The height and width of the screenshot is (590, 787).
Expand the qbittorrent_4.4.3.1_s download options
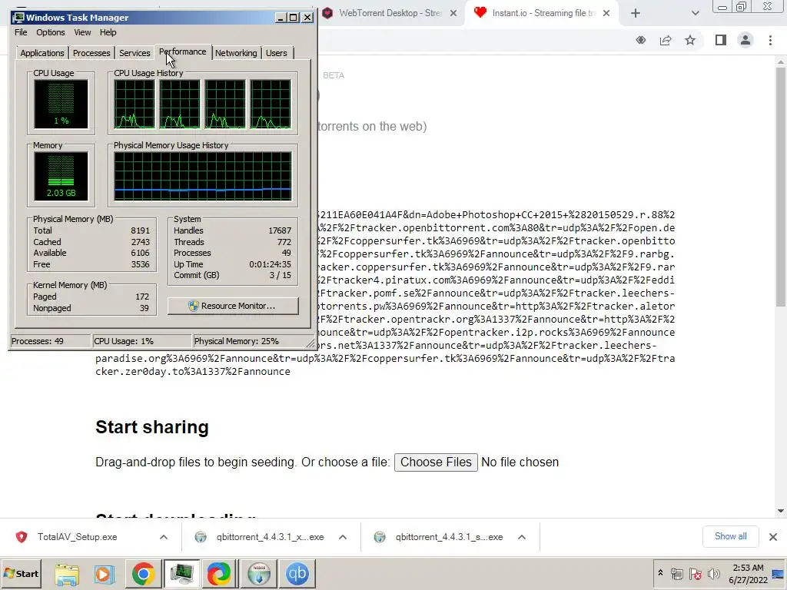[522, 537]
